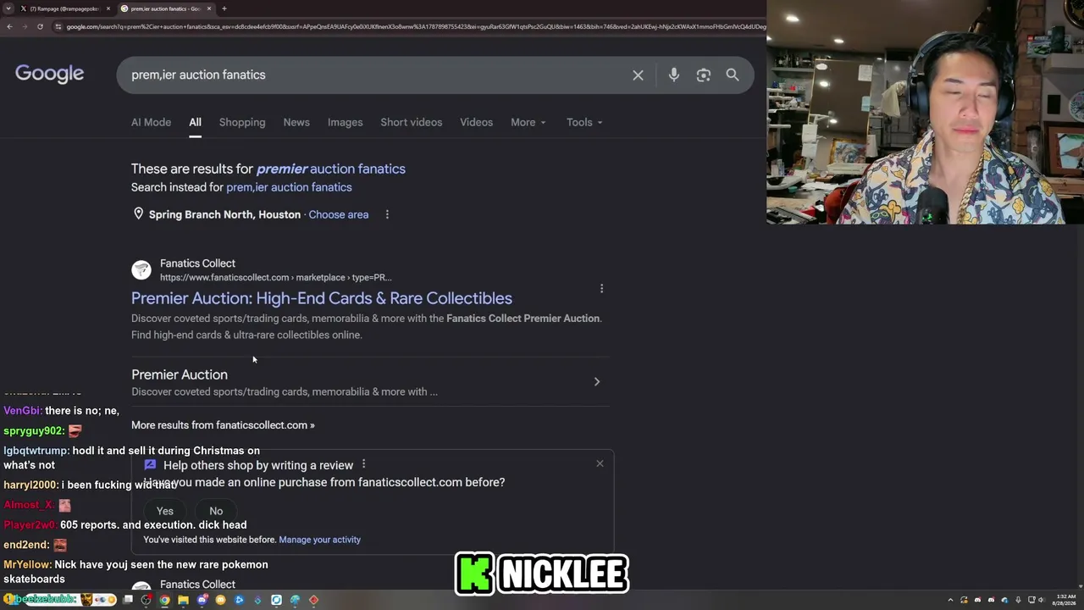Switch to News results tab
This screenshot has width=1084, height=610.
(296, 122)
